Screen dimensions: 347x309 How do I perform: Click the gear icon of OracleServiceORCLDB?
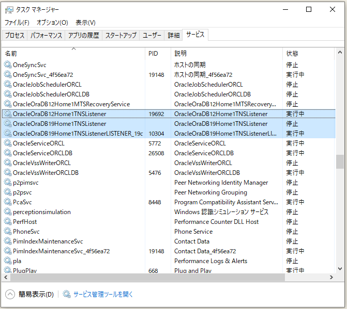click(8, 153)
